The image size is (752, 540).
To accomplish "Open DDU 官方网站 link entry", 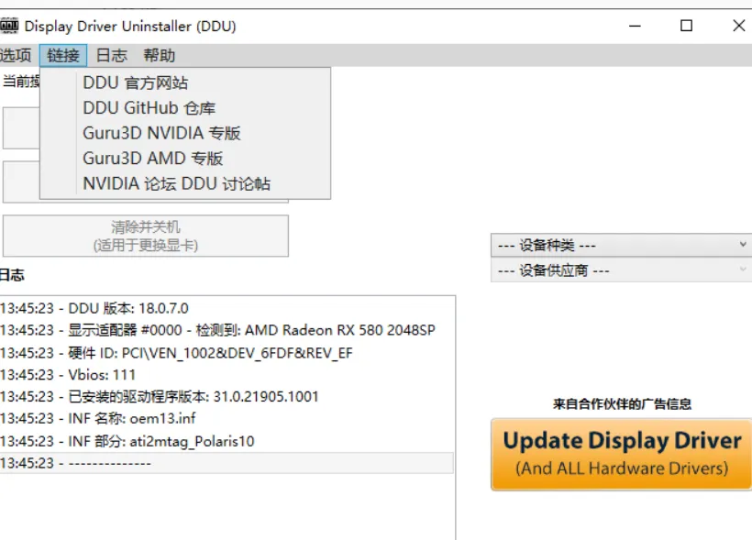I will pos(185,83).
